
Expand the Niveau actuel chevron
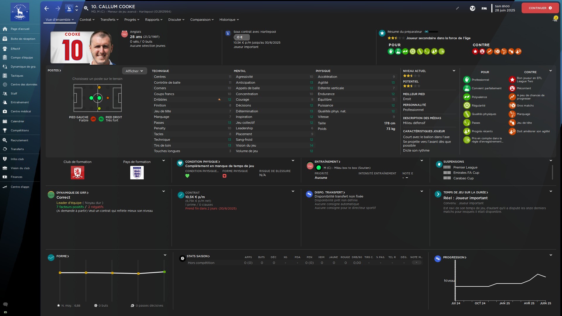(x=454, y=71)
